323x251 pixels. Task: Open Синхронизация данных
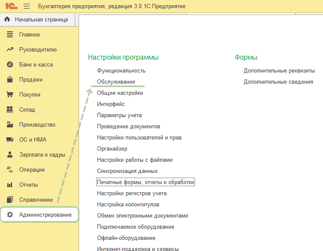[x=127, y=171]
